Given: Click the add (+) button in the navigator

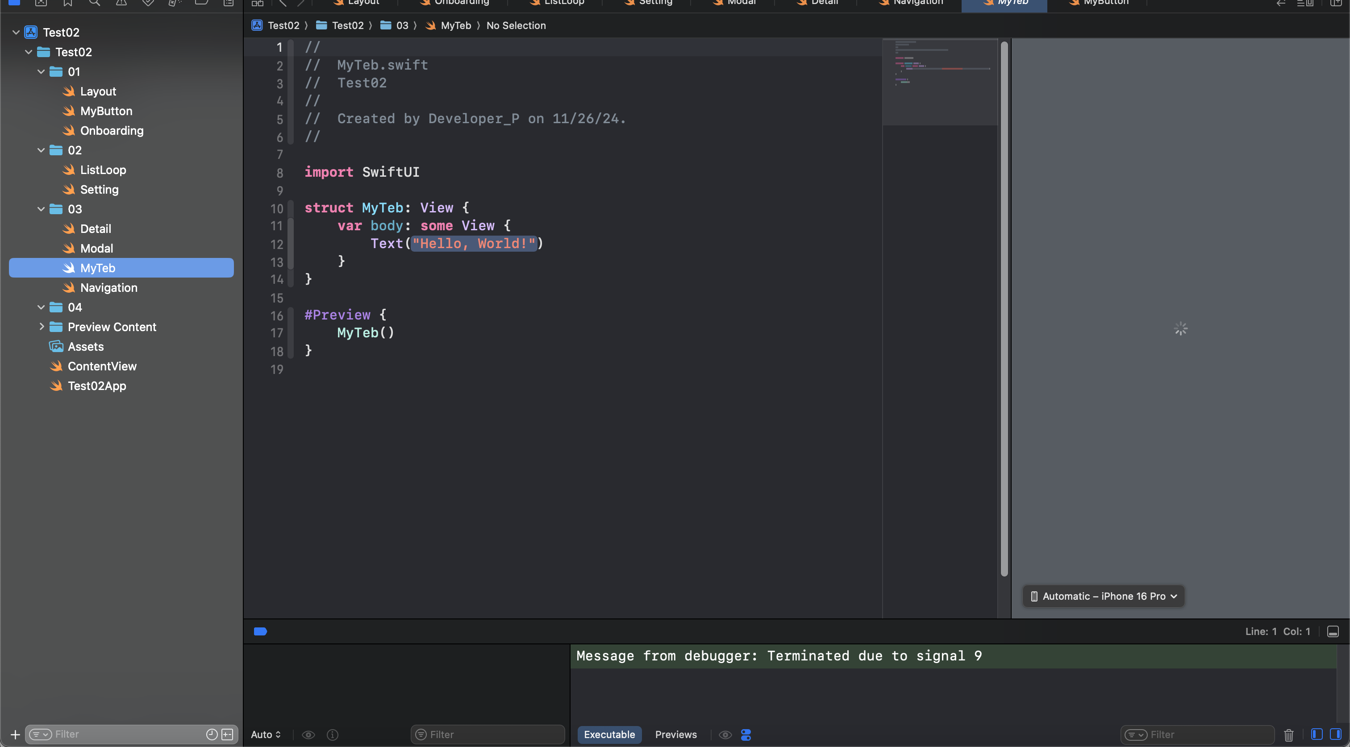Looking at the screenshot, I should coord(15,735).
